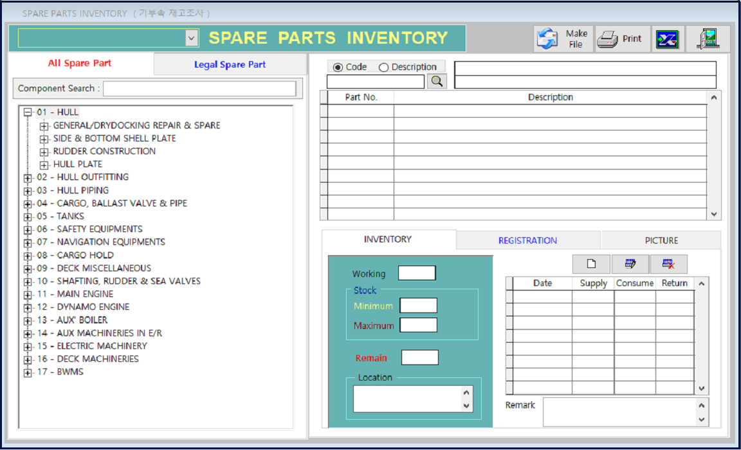Screen dimensions: 741x450
Task: Open the PICTURE tab
Action: 661,240
